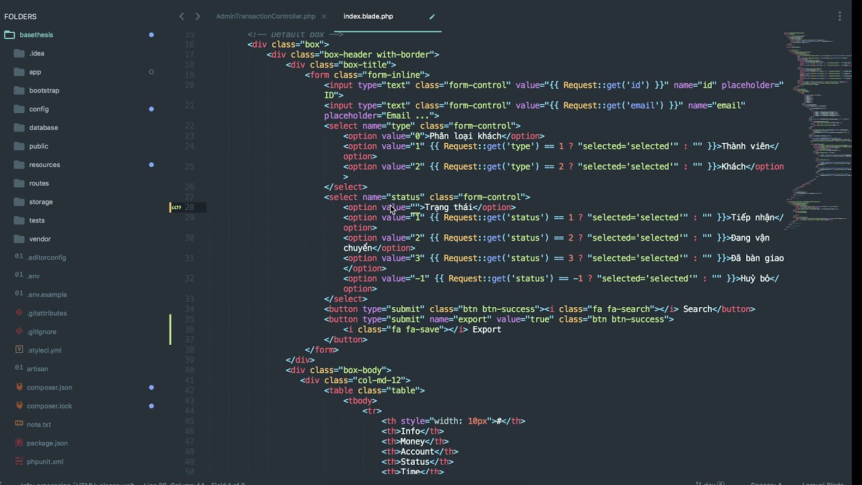The width and height of the screenshot is (862, 485).
Task: Click the text 'Phân loại khách'
Action: coord(465,136)
